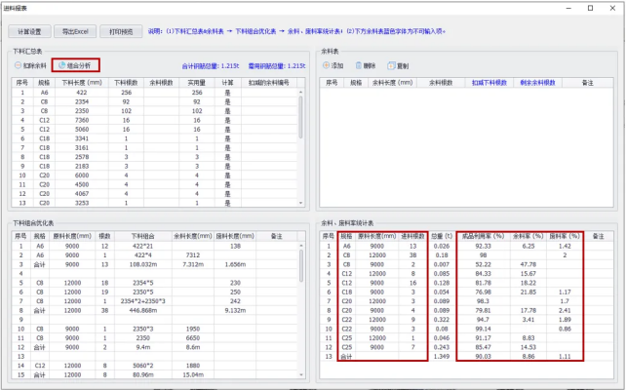Click the 删除 trash icon in 余料表

(x=359, y=66)
